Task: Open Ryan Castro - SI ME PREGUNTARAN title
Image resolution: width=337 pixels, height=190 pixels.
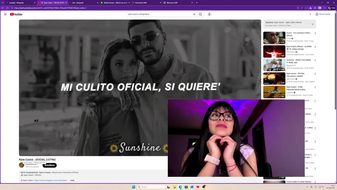Action: pyautogui.click(x=296, y=88)
